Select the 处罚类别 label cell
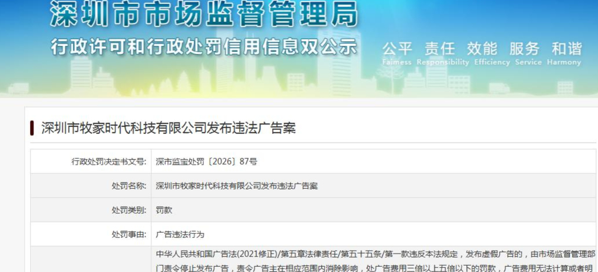 [91, 210]
